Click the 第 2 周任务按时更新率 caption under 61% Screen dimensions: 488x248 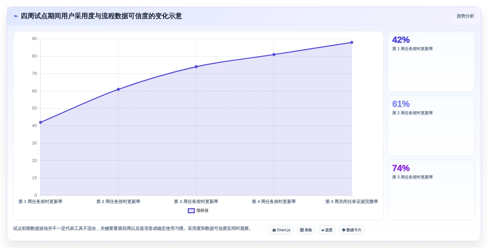[x=412, y=113]
